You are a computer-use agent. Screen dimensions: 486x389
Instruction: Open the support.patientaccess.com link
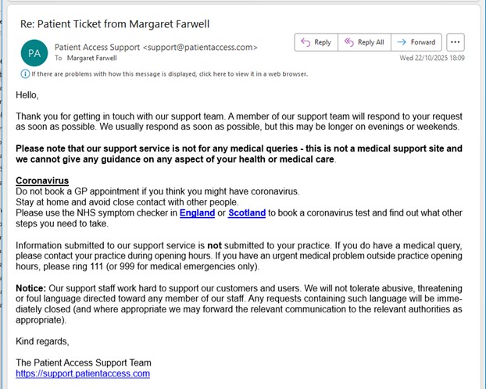(83, 373)
